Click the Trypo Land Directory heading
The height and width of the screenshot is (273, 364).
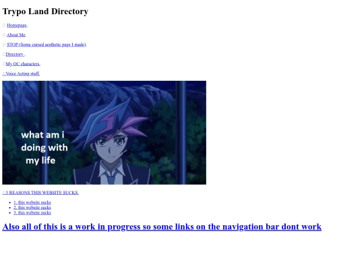(x=45, y=11)
